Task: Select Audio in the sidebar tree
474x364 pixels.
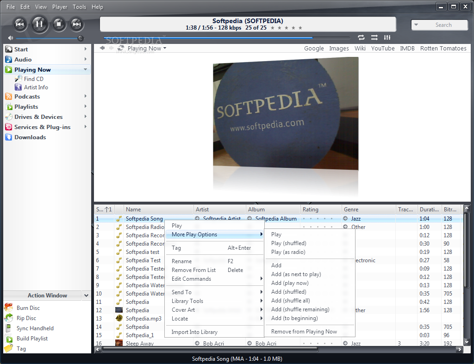Action: pos(23,60)
